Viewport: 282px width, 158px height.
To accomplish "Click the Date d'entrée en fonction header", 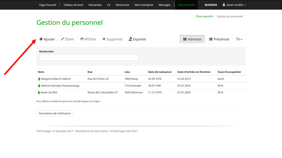I will pos(194,72).
